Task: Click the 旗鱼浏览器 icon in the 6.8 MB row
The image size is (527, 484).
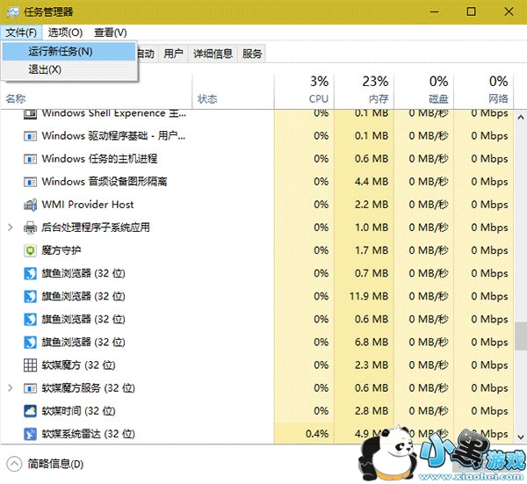Action: [x=30, y=343]
